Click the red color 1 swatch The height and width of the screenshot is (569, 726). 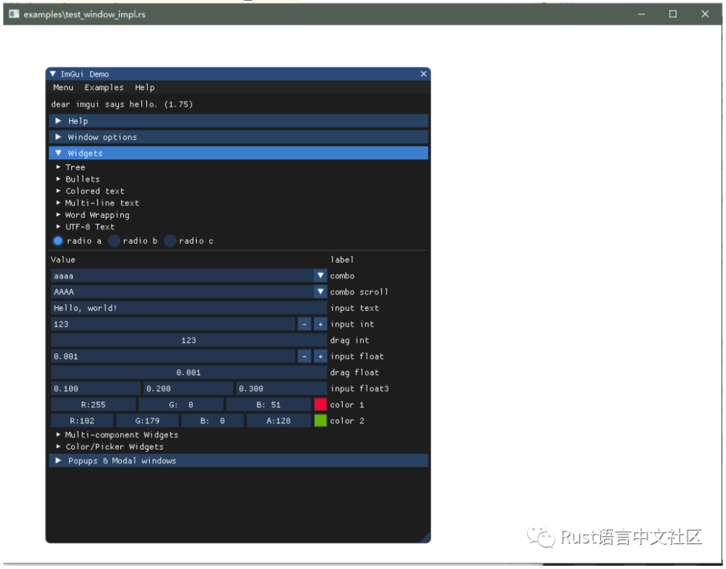[x=321, y=404]
